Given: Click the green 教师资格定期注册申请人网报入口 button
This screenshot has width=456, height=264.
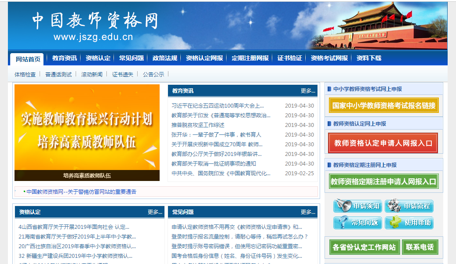Looking at the screenshot, I should coord(384,181).
